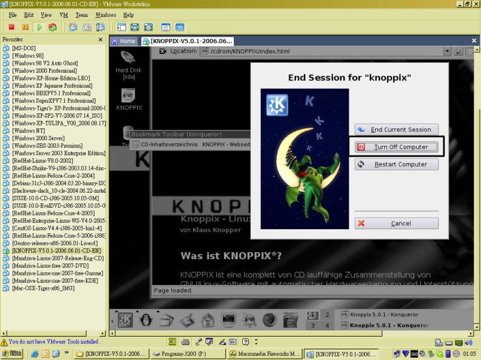Select [Mac-OSX-Tiger-x86_IMG] favorite
The width and height of the screenshot is (481, 360).
(x=43, y=288)
